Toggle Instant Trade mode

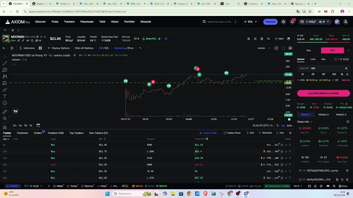[208, 133]
